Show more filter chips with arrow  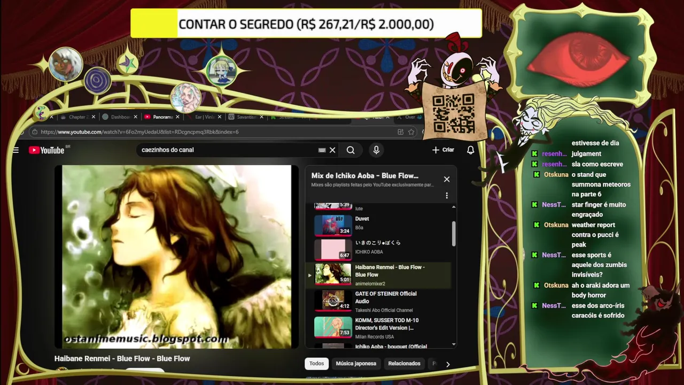tap(448, 364)
